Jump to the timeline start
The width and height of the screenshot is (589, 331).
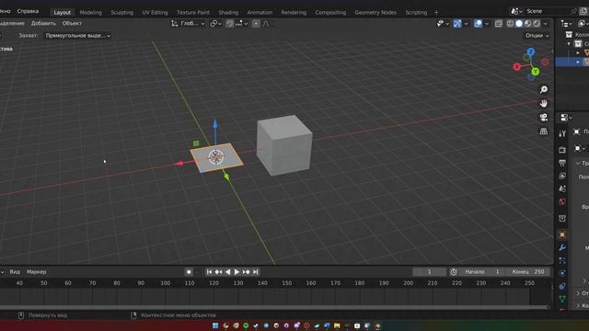pos(209,272)
